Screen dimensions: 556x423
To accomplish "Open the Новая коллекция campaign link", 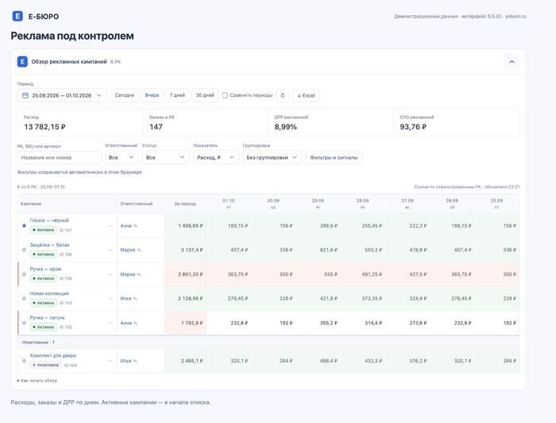I will pos(49,294).
